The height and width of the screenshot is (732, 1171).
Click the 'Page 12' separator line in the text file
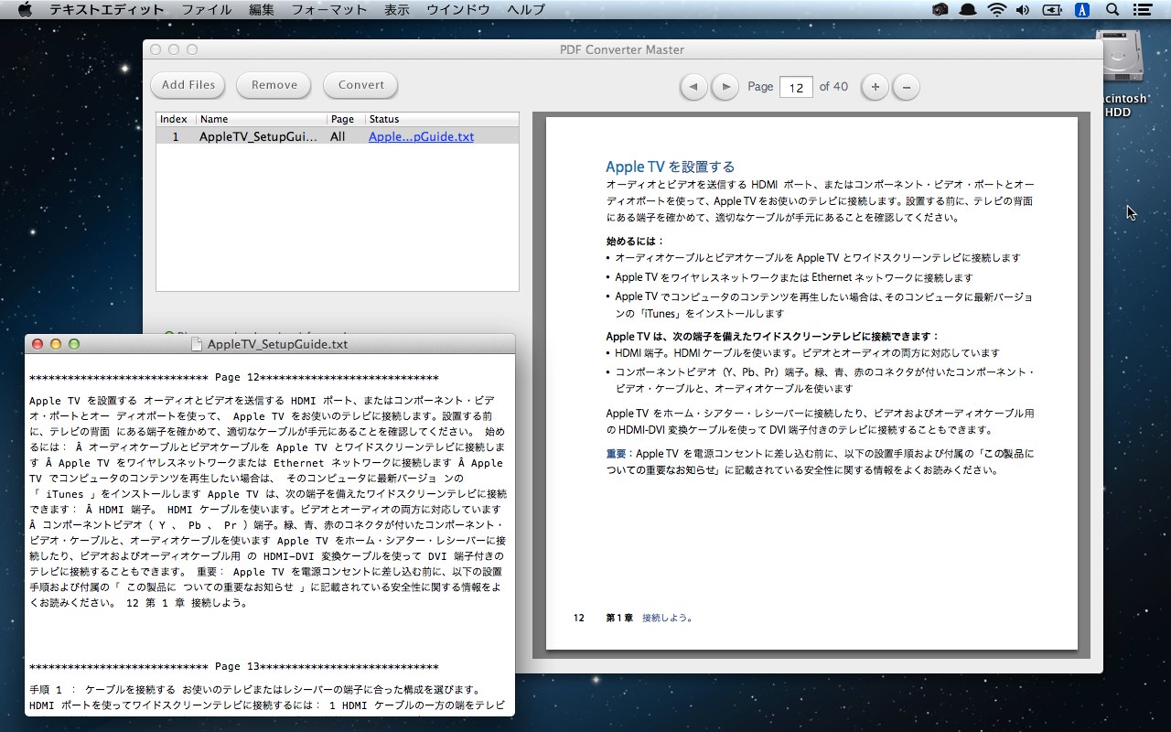click(x=234, y=378)
